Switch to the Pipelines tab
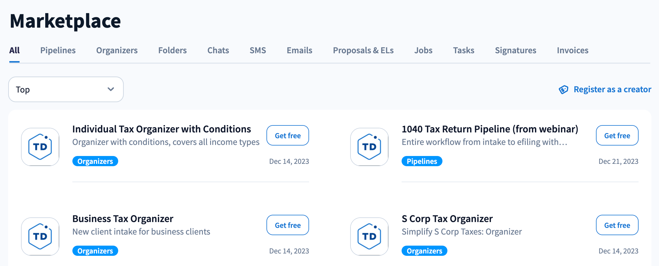The height and width of the screenshot is (266, 659). pyautogui.click(x=58, y=50)
